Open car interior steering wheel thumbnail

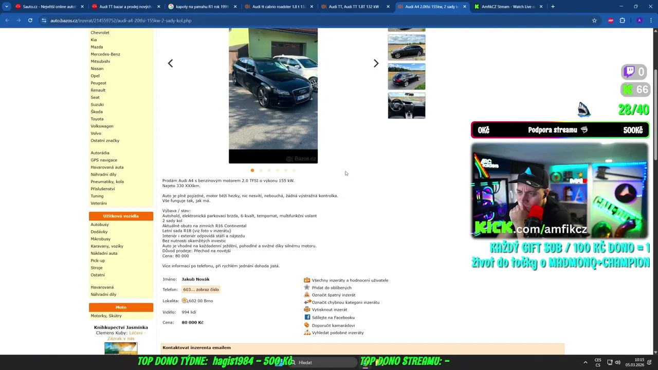407,105
